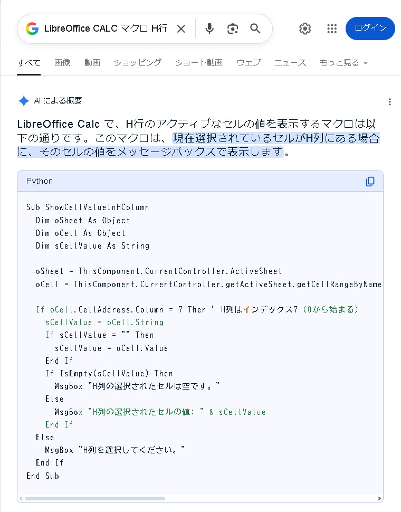This screenshot has width=401, height=512.
Task: Click the scrollbar right arrow
Action: tap(379, 499)
